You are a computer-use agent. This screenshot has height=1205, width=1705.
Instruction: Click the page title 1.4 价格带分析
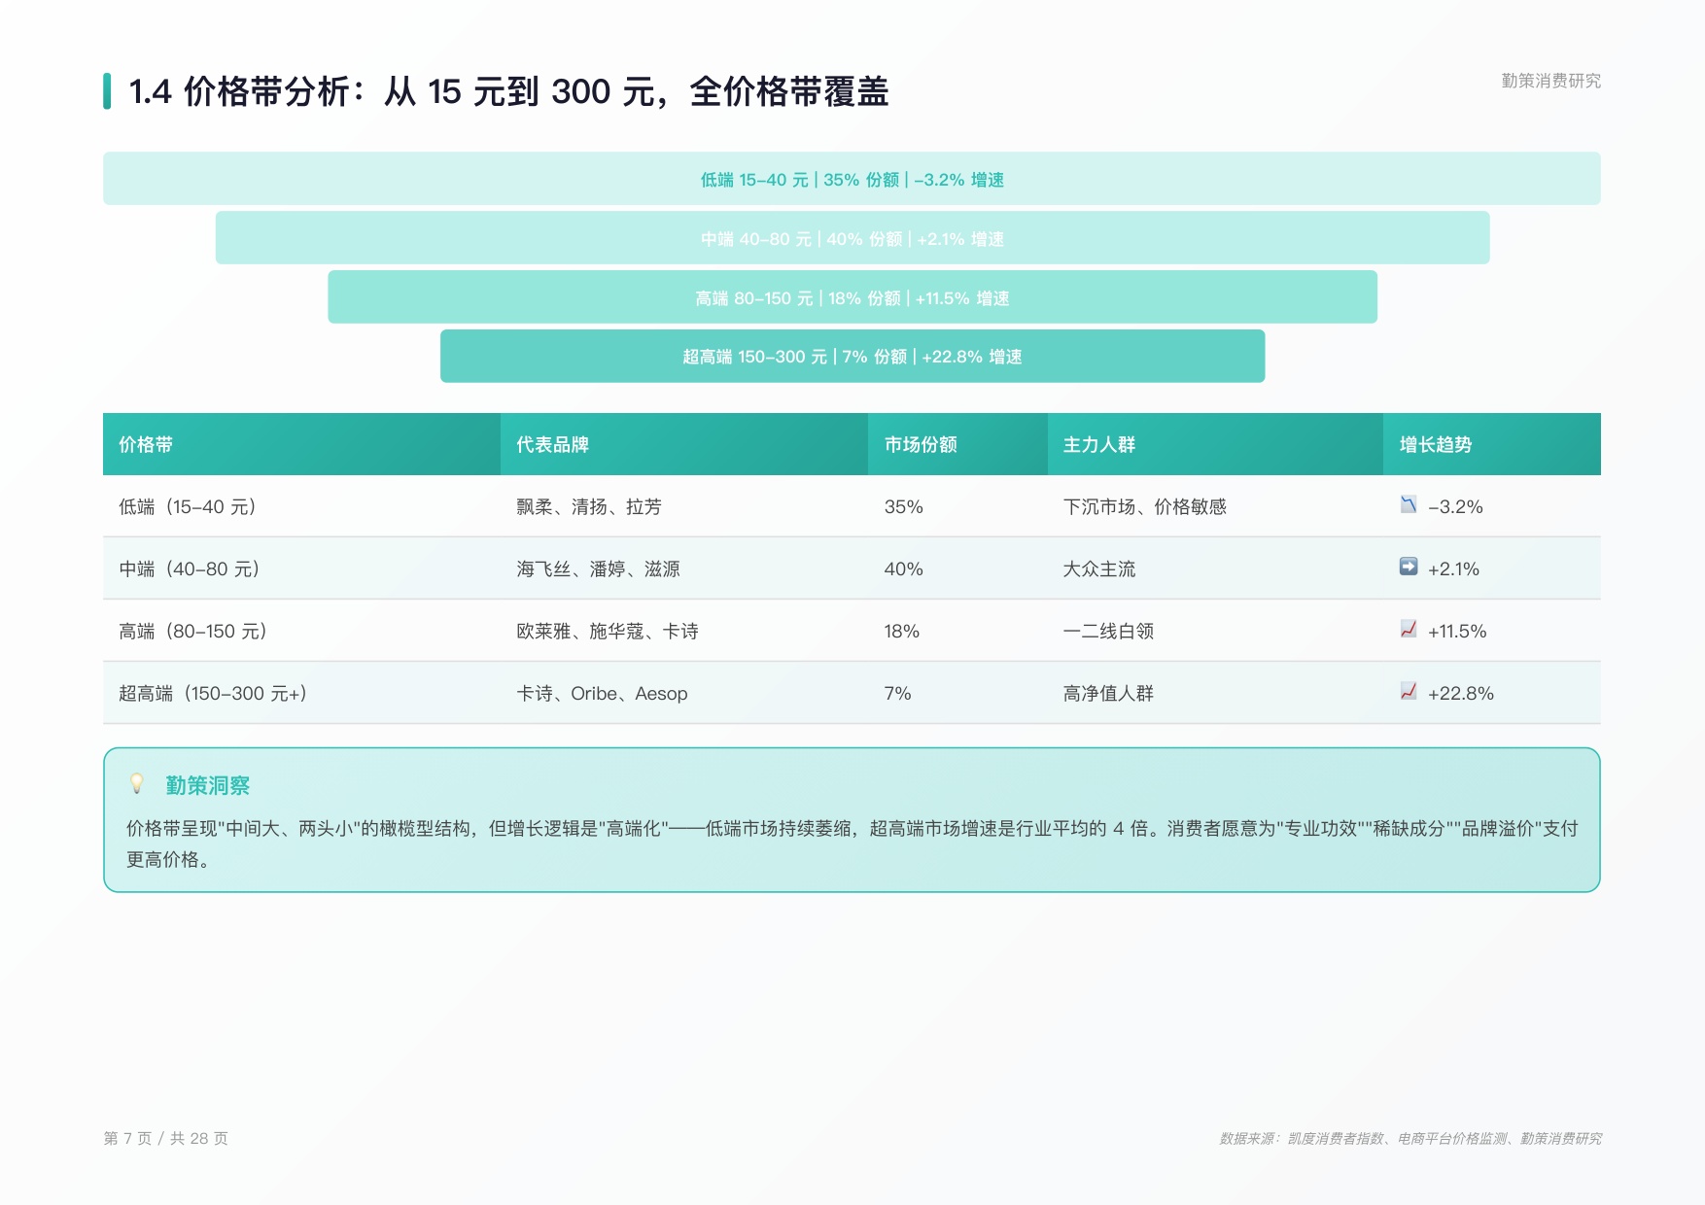(508, 91)
